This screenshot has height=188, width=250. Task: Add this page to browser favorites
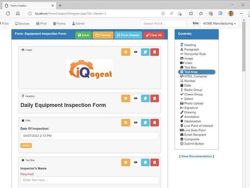tap(180, 14)
